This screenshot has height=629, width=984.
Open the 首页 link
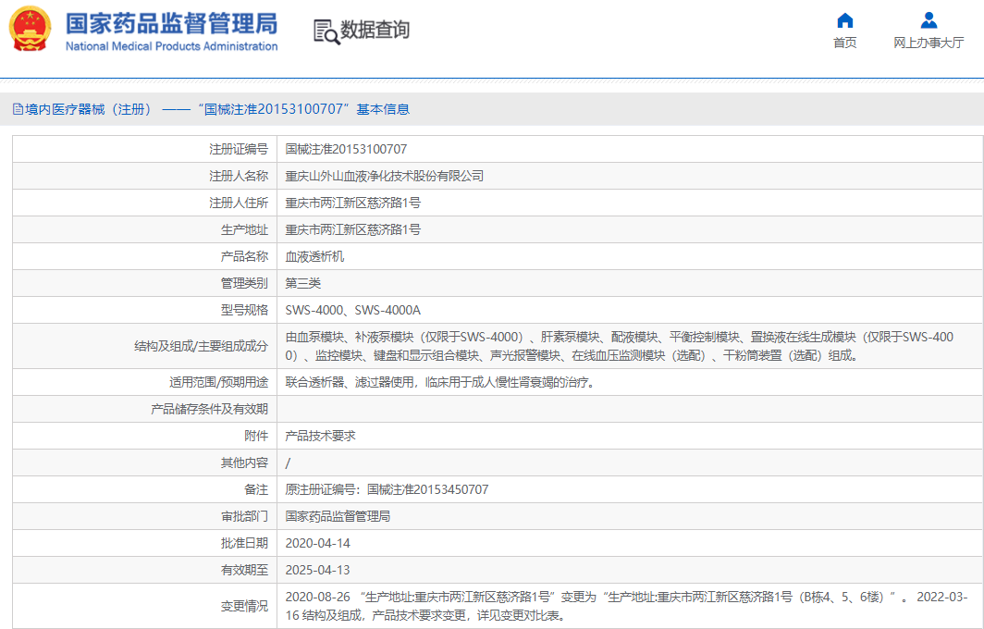(844, 43)
